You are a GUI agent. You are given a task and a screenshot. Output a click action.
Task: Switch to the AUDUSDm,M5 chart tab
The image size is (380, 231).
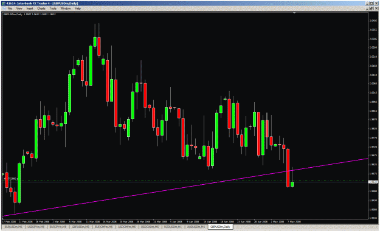point(196,227)
